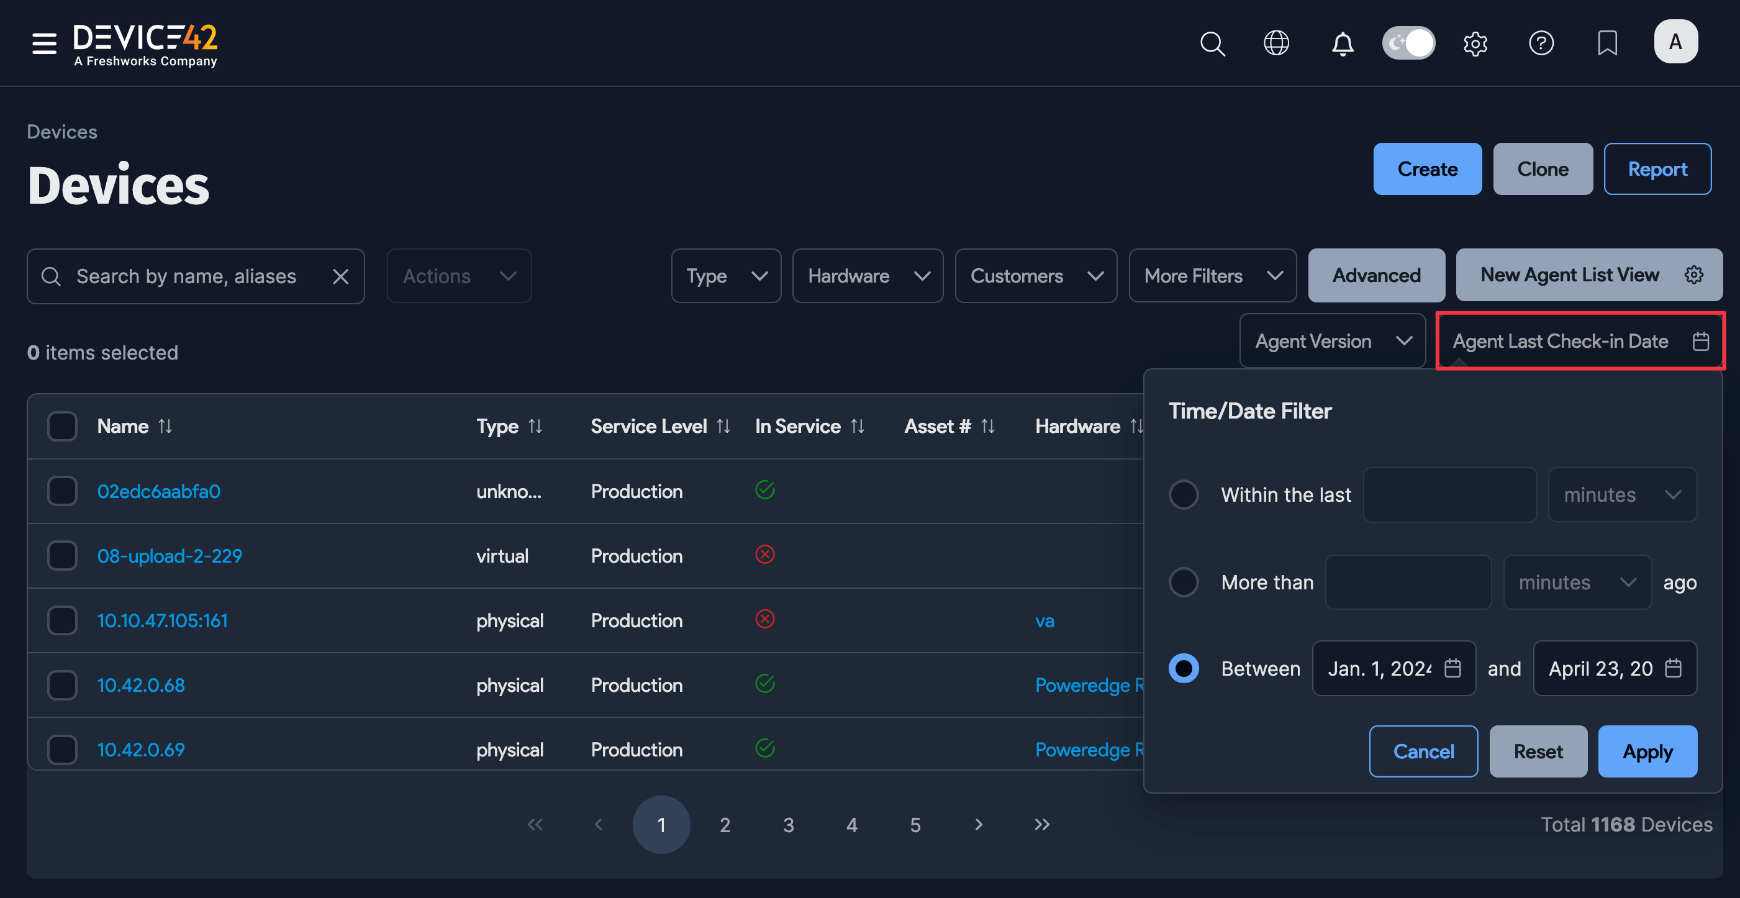Select the 'Within the last' radio option
1740x898 pixels.
[1184, 494]
